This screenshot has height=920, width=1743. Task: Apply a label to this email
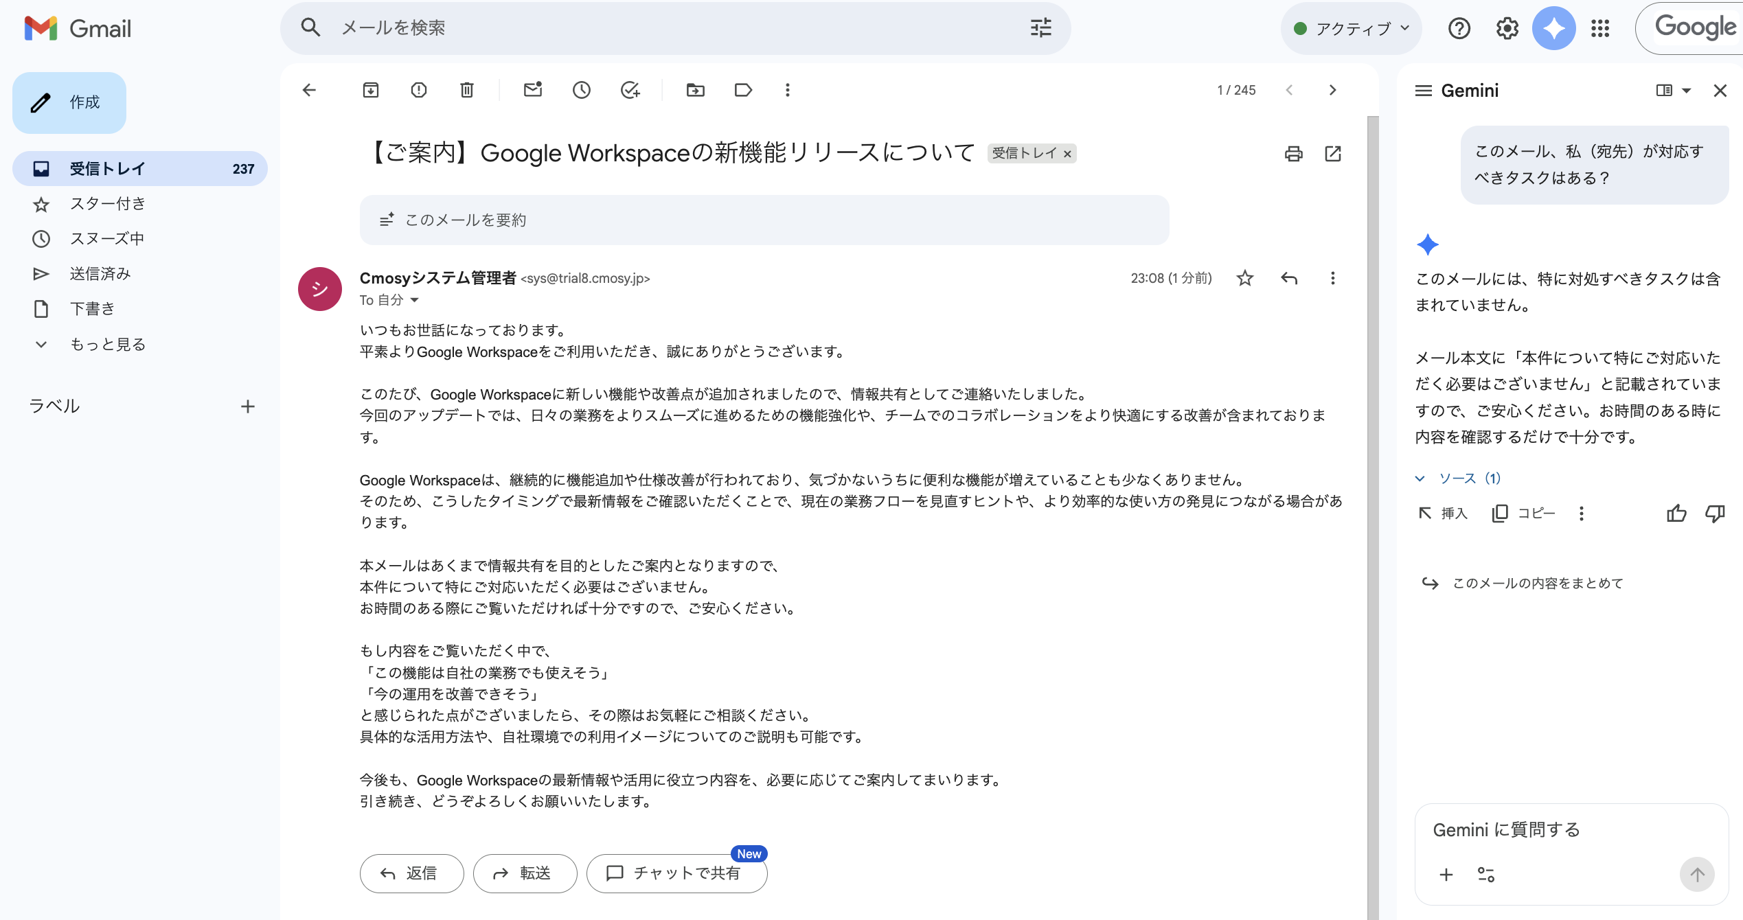click(x=742, y=90)
